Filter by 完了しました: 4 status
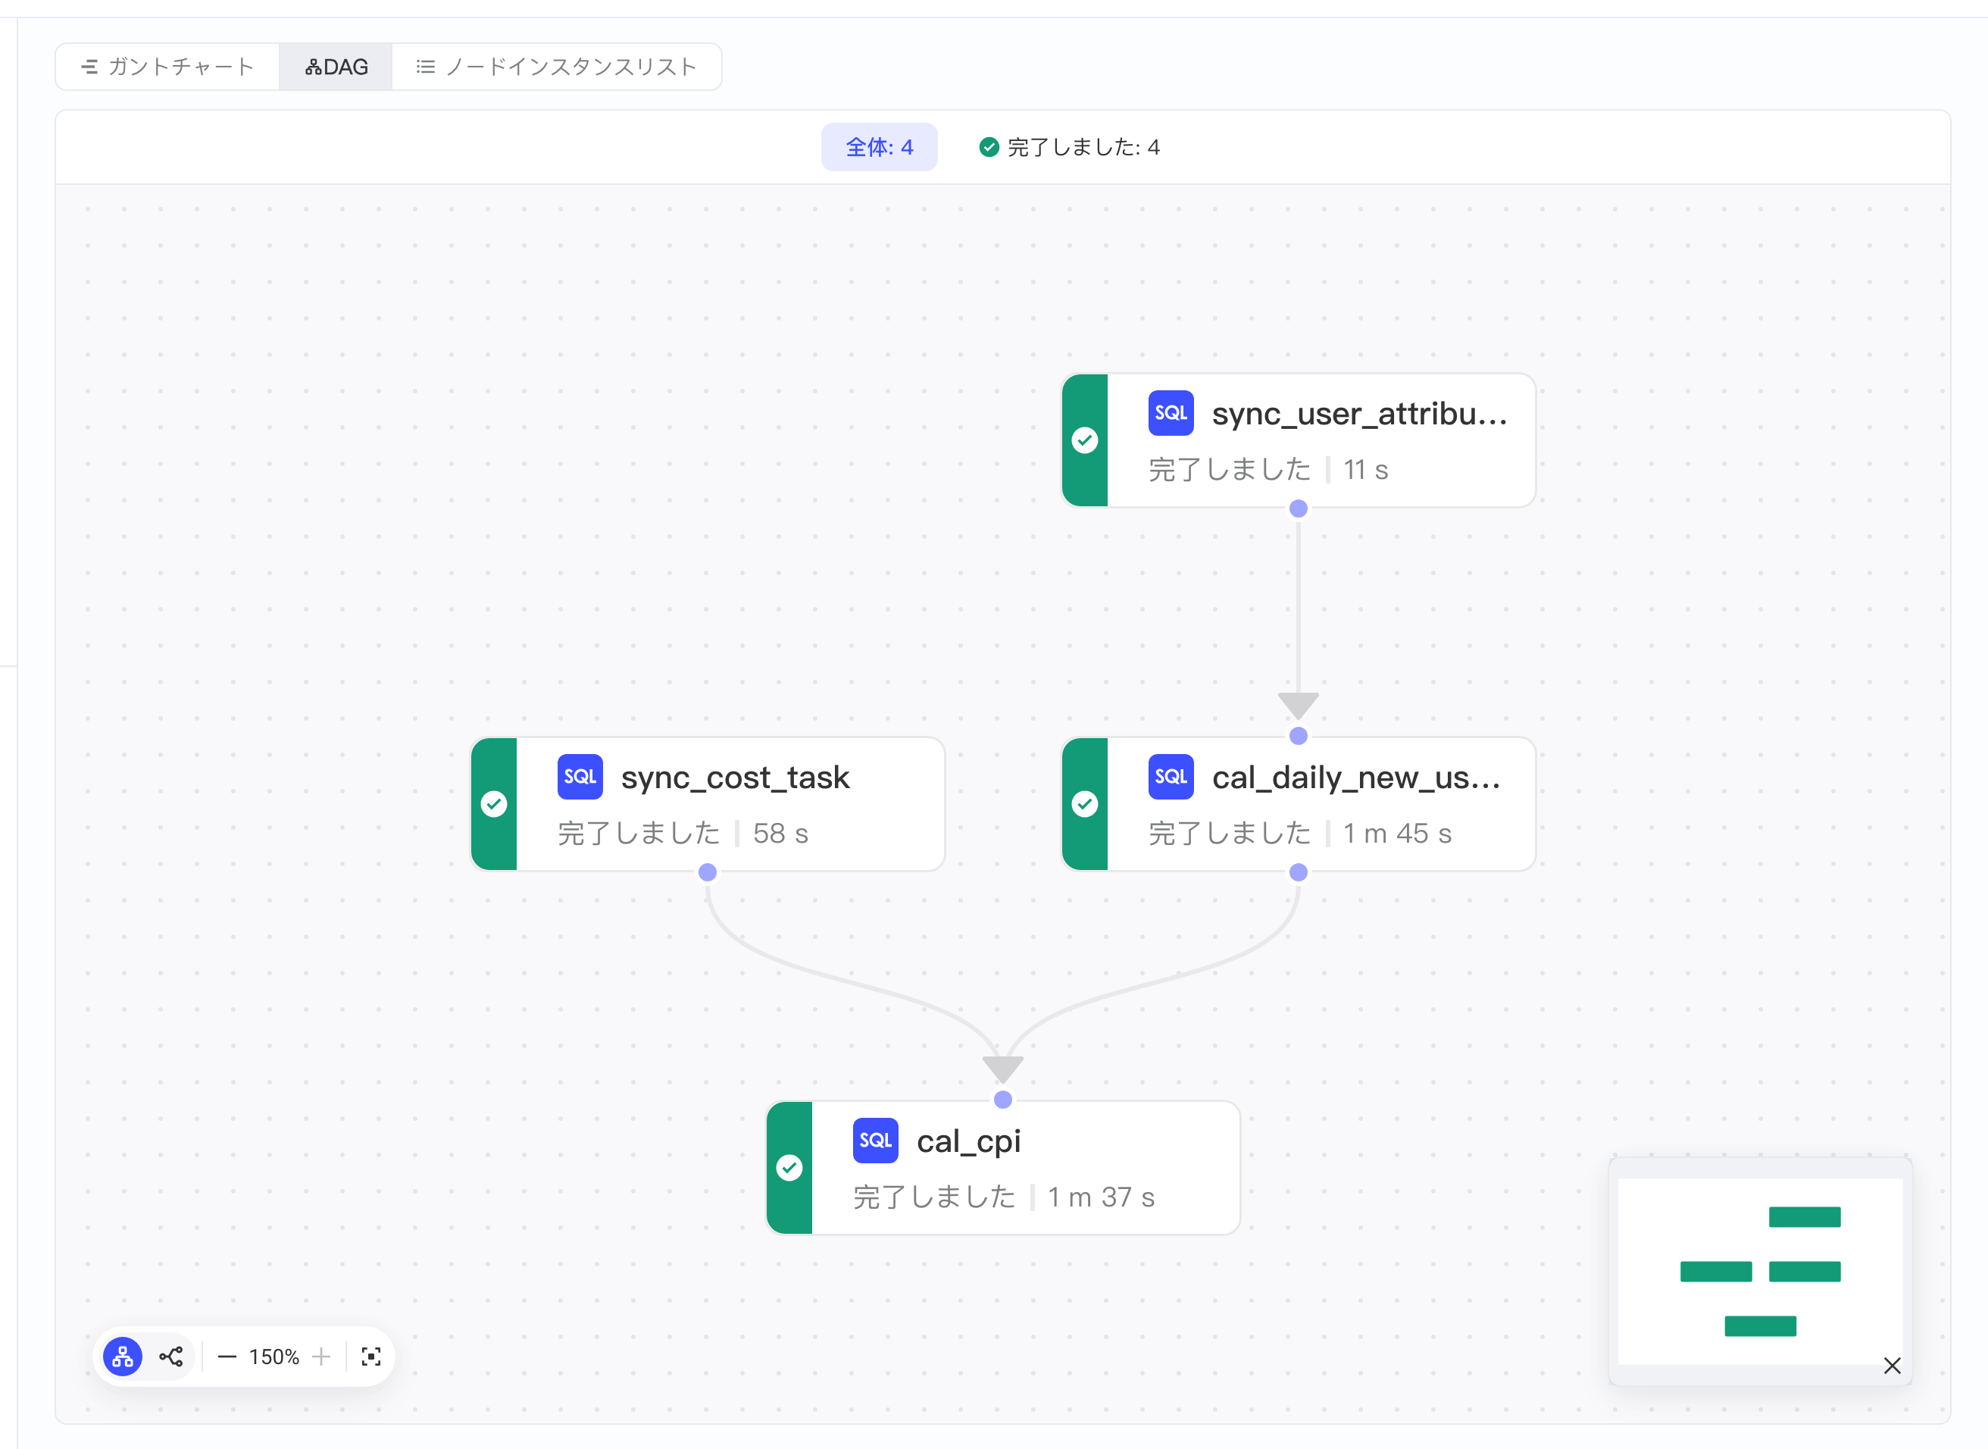This screenshot has width=1988, height=1449. (1069, 147)
